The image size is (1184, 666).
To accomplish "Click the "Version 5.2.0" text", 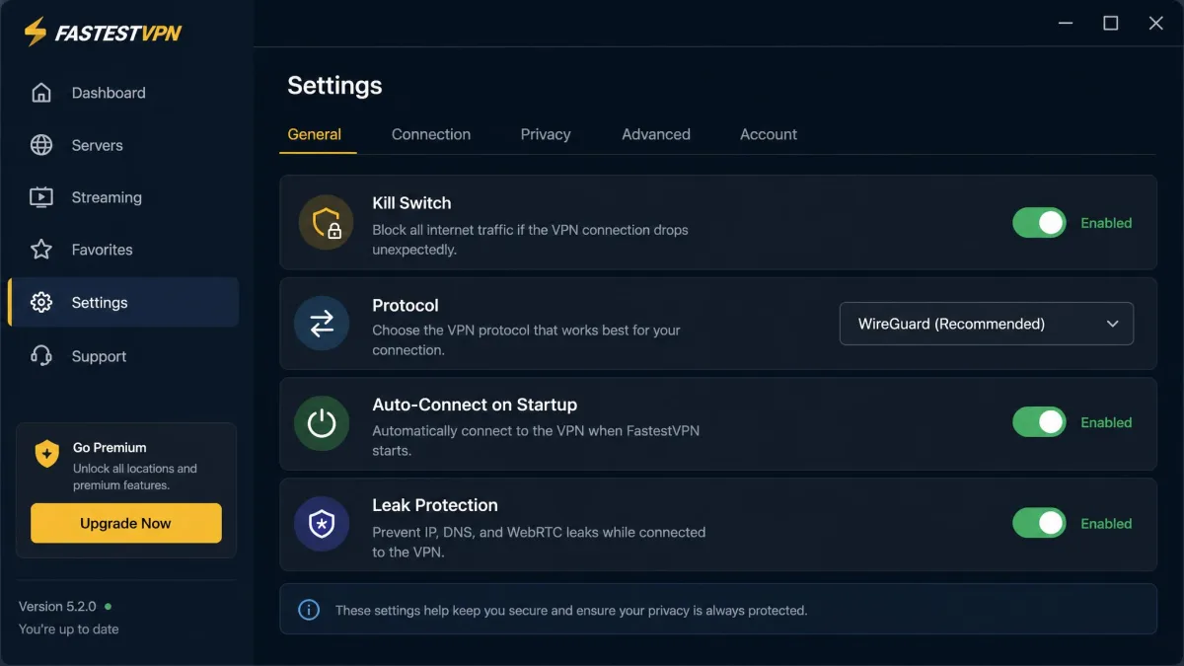I will [x=57, y=606].
